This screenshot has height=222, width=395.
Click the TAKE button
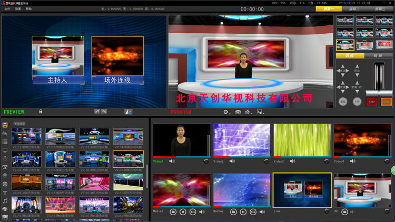(372, 102)
